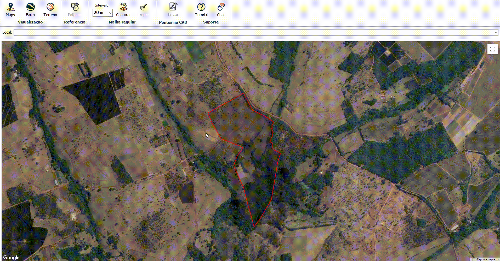500x262 pixels.
Task: Open the Tutorial help
Action: [201, 10]
